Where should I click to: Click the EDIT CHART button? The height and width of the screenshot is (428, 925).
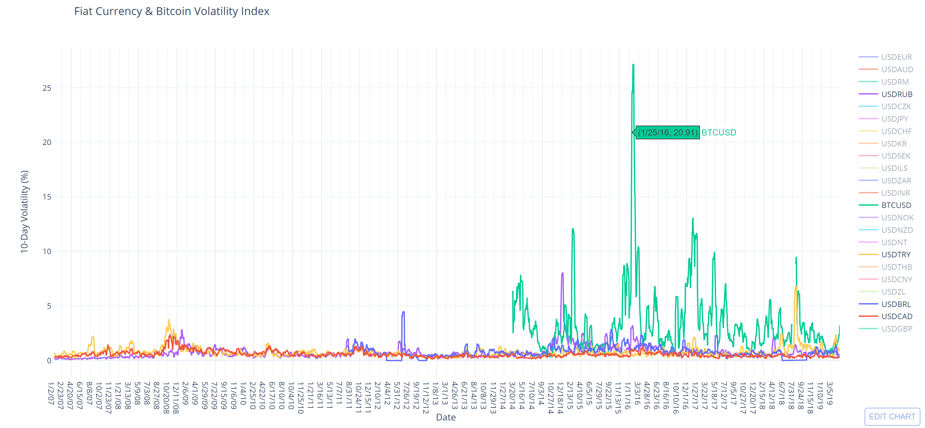pos(892,416)
